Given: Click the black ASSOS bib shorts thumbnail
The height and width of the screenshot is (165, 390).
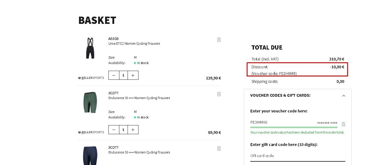Looking at the screenshot, I should tap(90, 48).
